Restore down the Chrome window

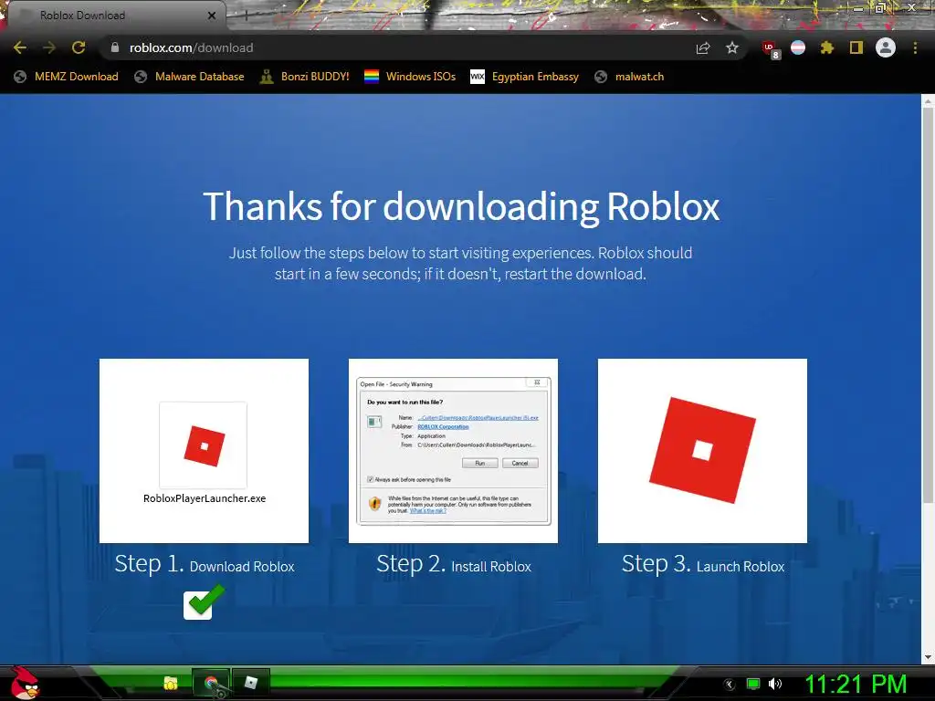click(x=880, y=8)
